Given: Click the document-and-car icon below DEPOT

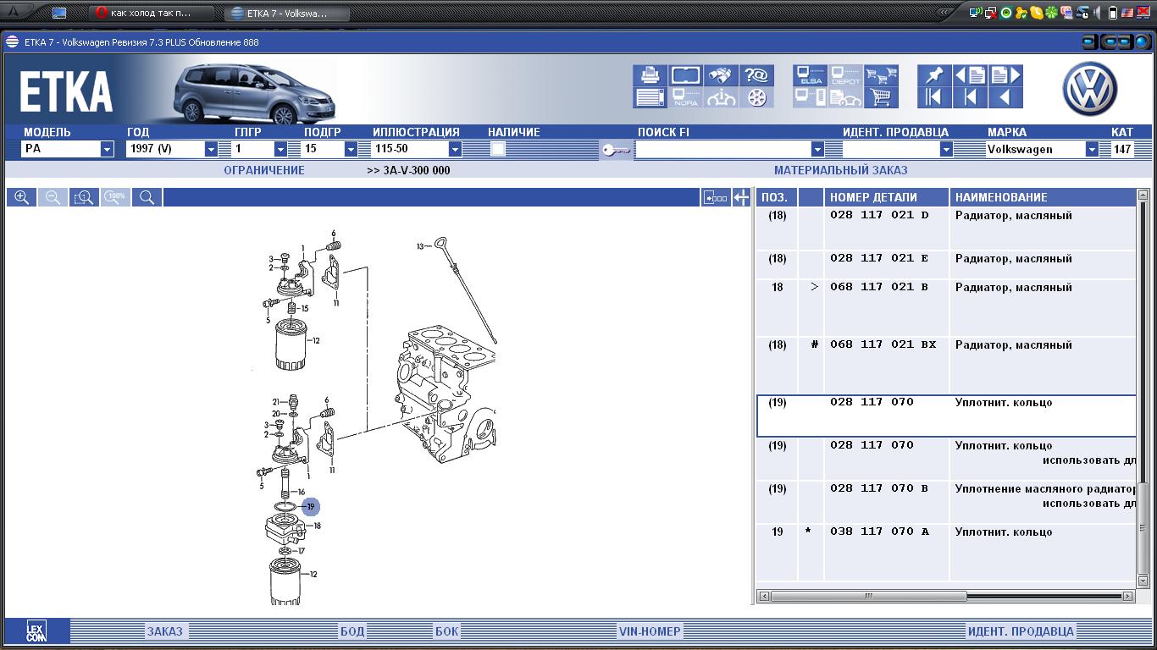Looking at the screenshot, I should pos(845,97).
